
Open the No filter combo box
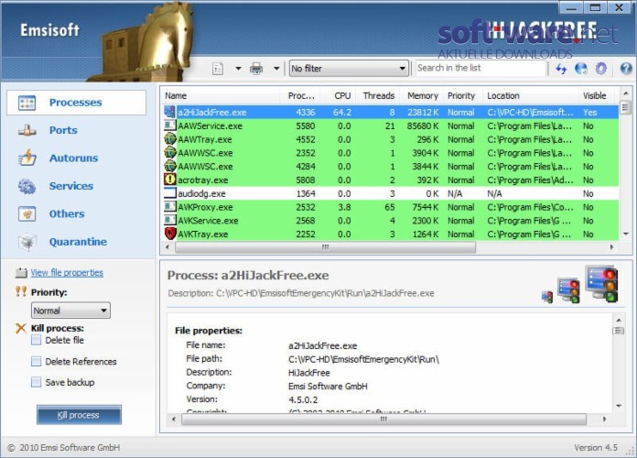click(x=349, y=69)
